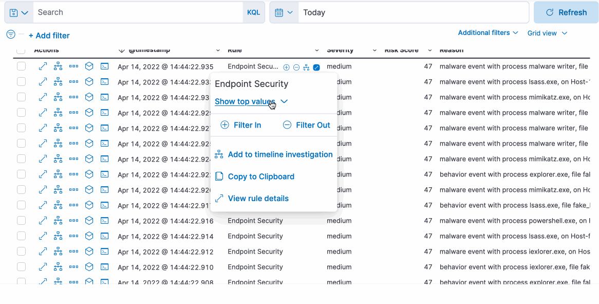Viewport: 599px width, 304px height.
Task: Select checkbox for 14:44:22.935 alert
Action: (x=22, y=66)
